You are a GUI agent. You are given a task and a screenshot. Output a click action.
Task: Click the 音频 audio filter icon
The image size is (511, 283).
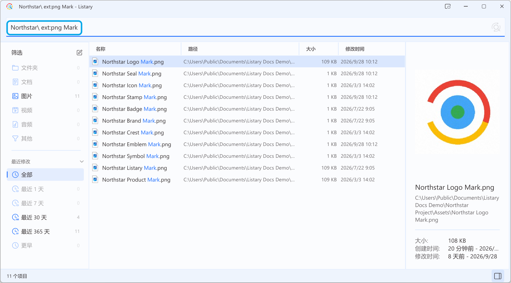(x=15, y=124)
